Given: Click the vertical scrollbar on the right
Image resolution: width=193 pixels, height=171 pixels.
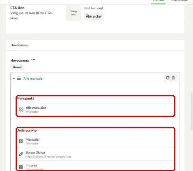Looking at the screenshot, I should pos(192,111).
